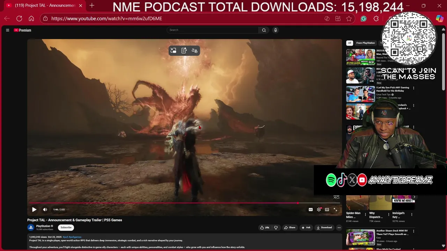The height and width of the screenshot is (251, 447).
Task: Open the Spider-Man Miles short title
Action: click(x=353, y=215)
